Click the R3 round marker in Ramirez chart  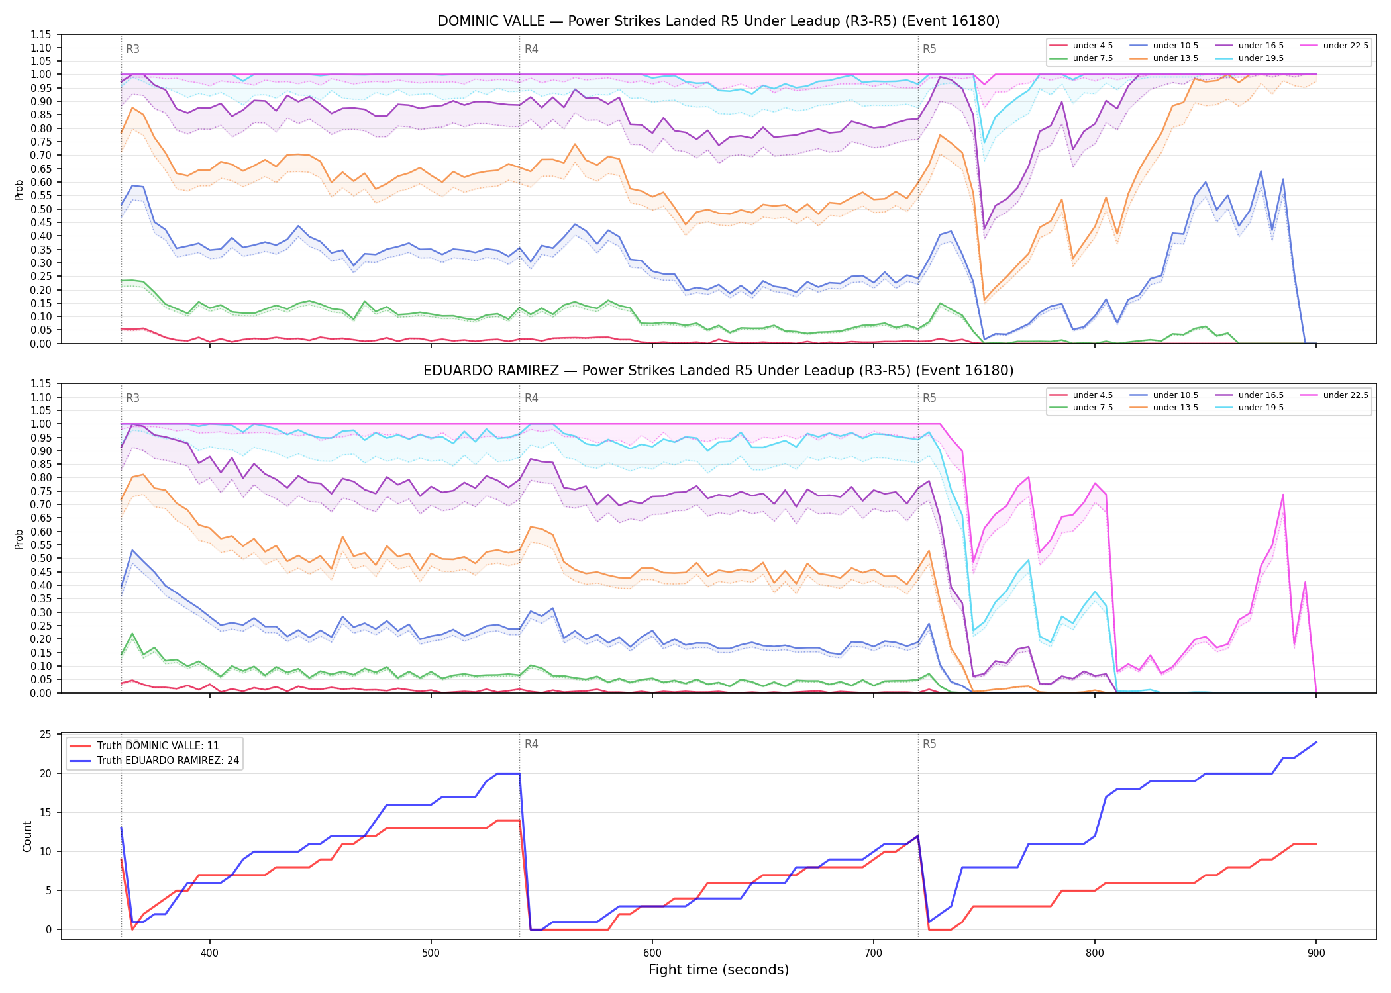132,398
